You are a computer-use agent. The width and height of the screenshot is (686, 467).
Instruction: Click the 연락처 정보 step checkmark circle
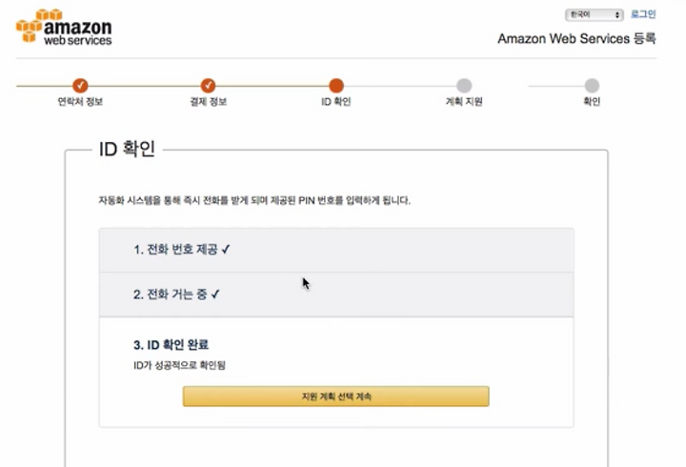[x=80, y=86]
